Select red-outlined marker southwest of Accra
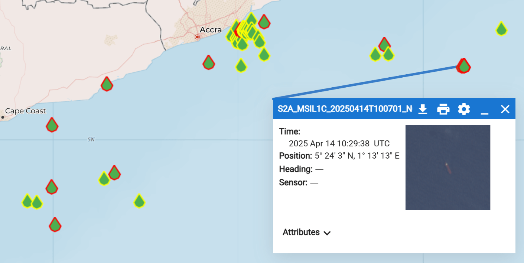This screenshot has width=524, height=263. pos(209,62)
